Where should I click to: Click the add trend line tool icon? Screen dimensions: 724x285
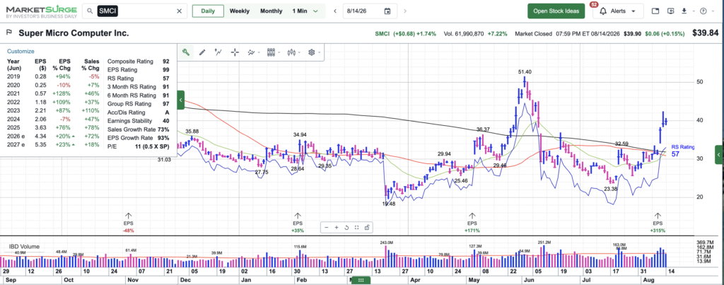pyautogui.click(x=218, y=52)
